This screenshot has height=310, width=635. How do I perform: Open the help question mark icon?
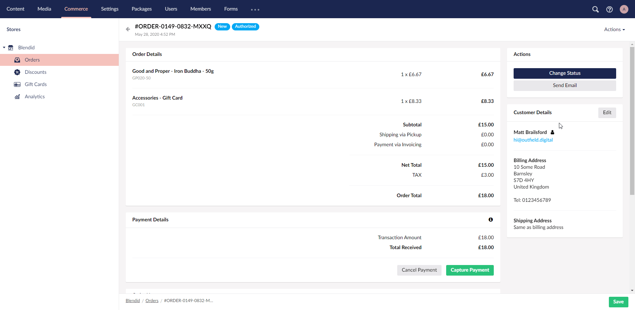pyautogui.click(x=610, y=9)
